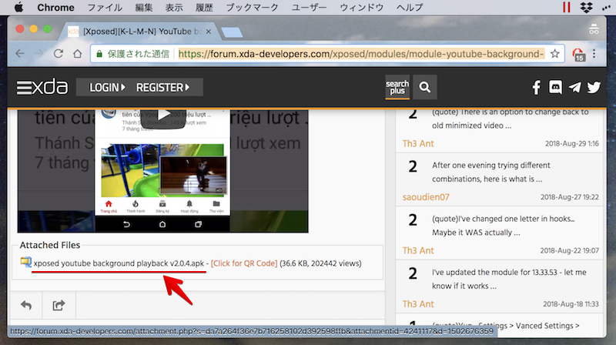Click the share icon below post
Viewport: 616px width, 345px height.
coord(59,306)
